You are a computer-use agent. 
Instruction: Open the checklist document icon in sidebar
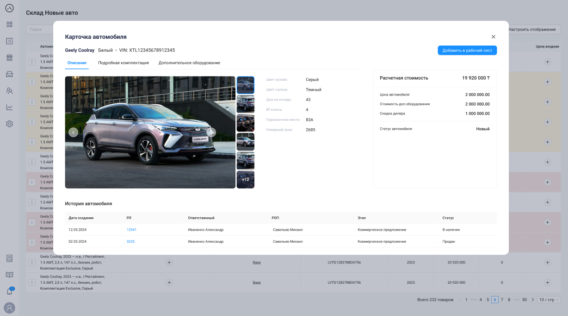click(x=9, y=258)
